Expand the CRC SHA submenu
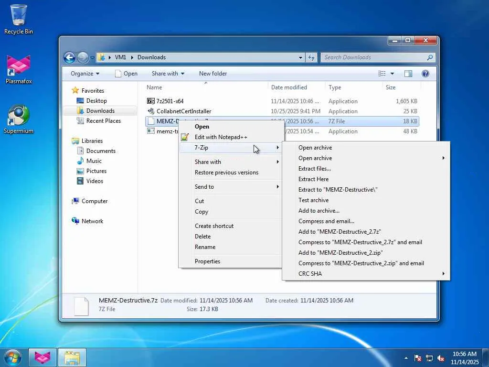Screen dimensions: 489x367 click(443, 274)
